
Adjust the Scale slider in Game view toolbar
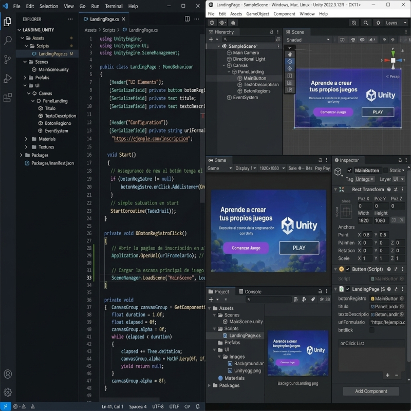point(302,169)
